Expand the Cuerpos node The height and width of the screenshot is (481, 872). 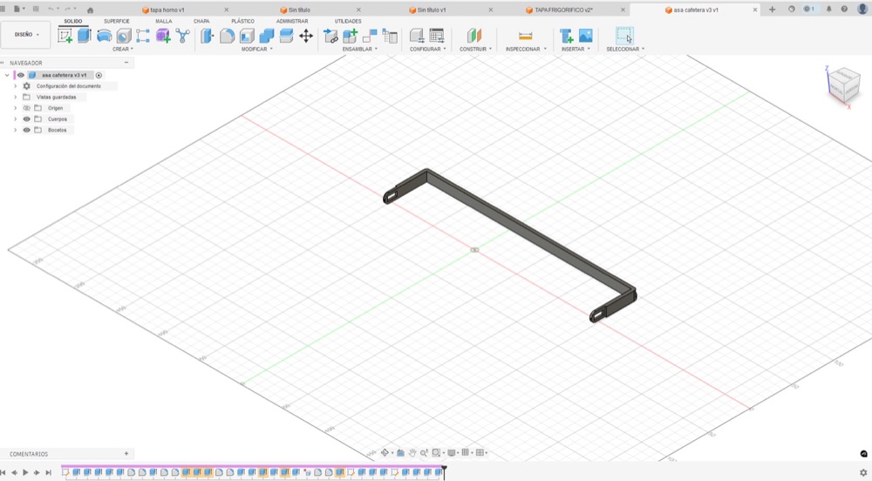(x=15, y=119)
